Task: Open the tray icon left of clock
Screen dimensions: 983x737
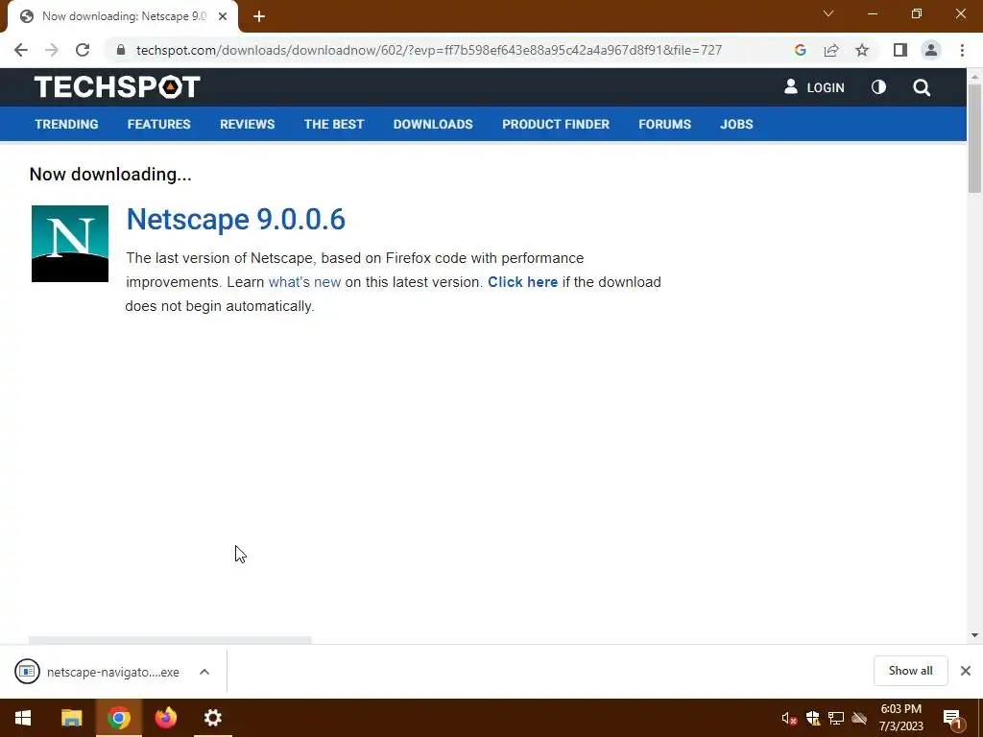Action: point(859,718)
